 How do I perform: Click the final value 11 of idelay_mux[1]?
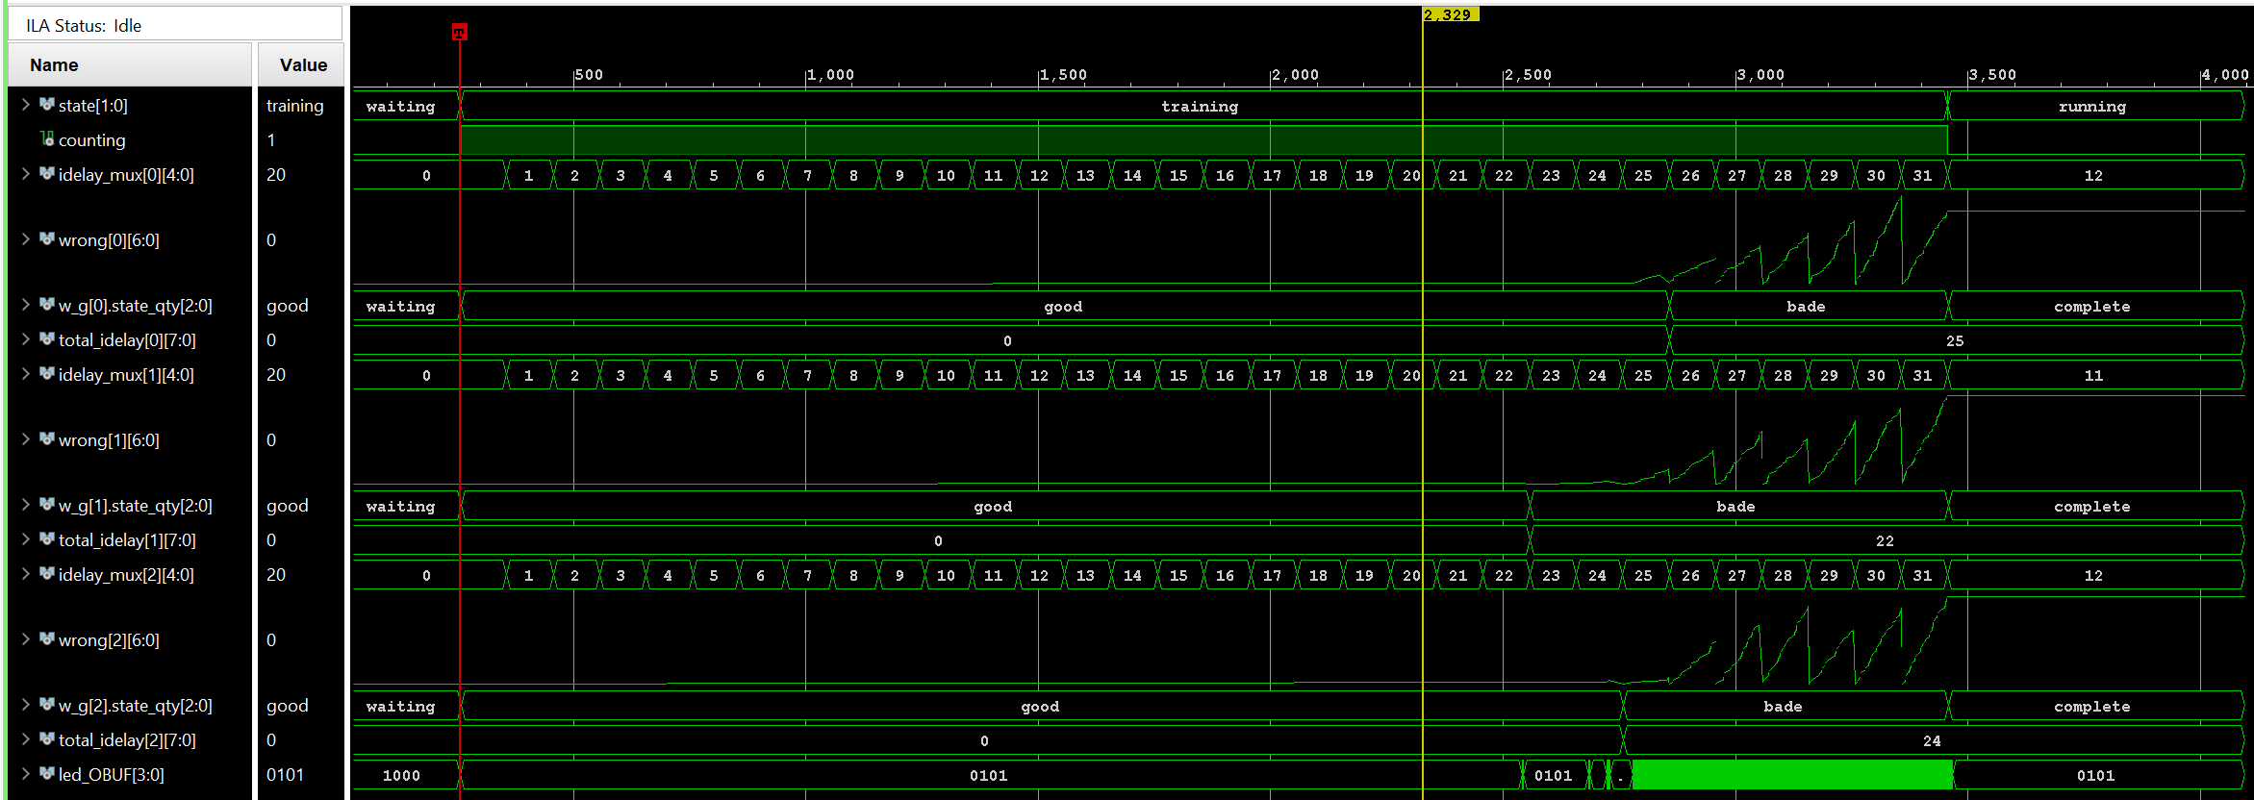pyautogui.click(x=2093, y=375)
